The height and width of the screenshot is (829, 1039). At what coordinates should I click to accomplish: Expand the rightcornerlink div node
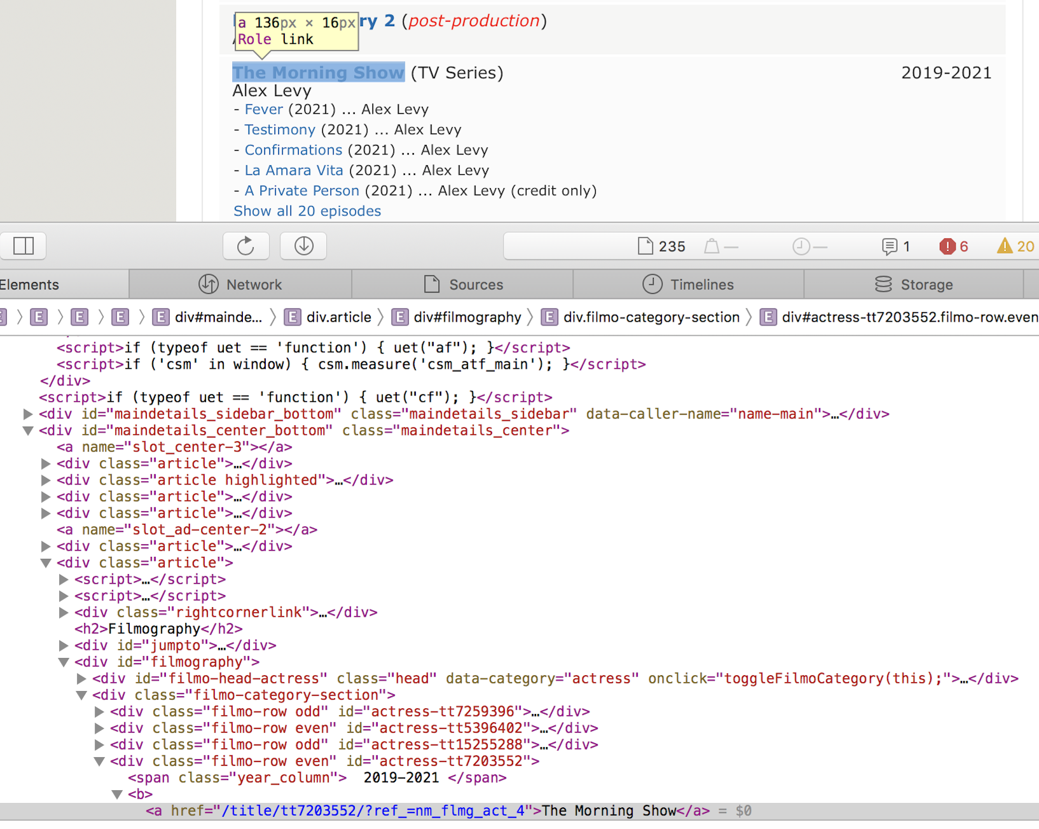[64, 613]
